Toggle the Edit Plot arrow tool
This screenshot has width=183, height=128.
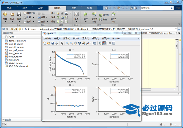coord(62,43)
